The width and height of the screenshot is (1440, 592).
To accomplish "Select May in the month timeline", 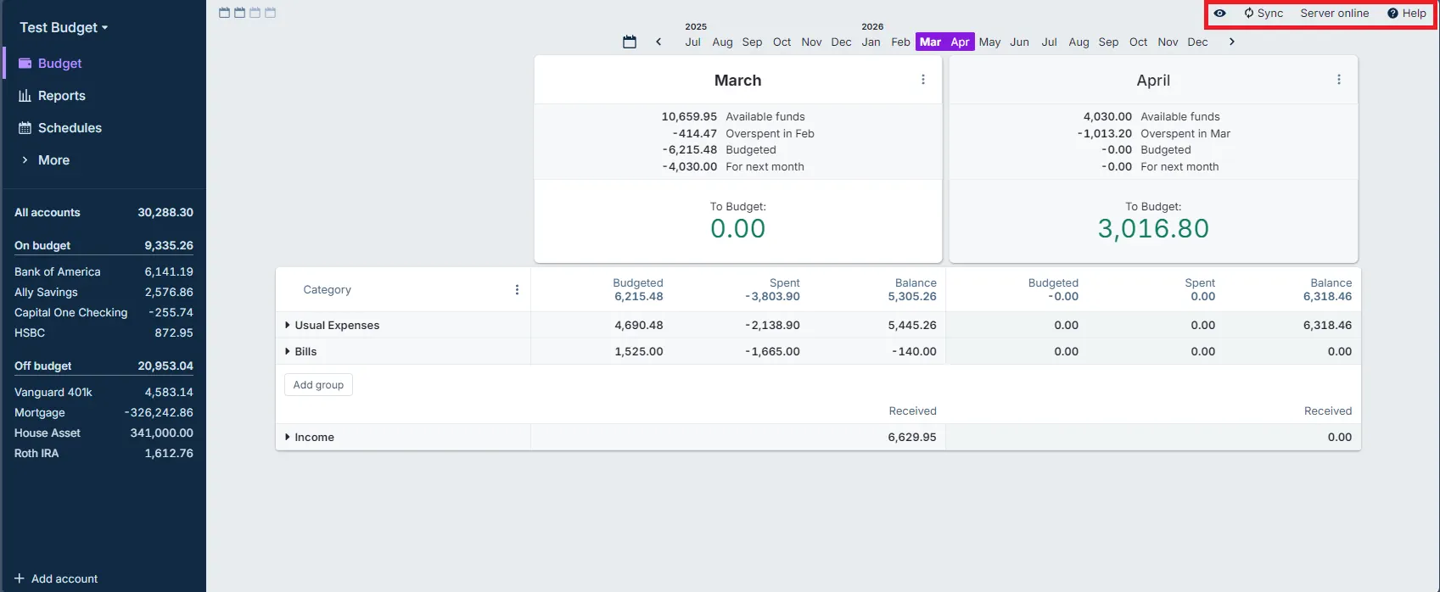I will click(x=989, y=42).
